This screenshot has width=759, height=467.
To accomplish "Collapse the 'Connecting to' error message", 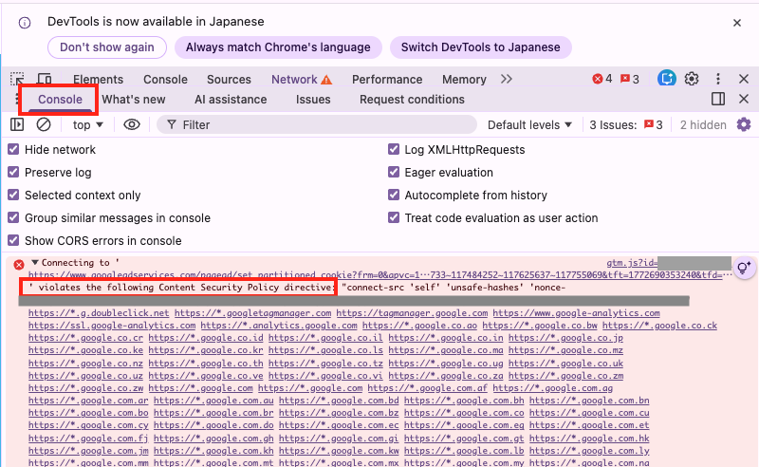I will click(35, 263).
